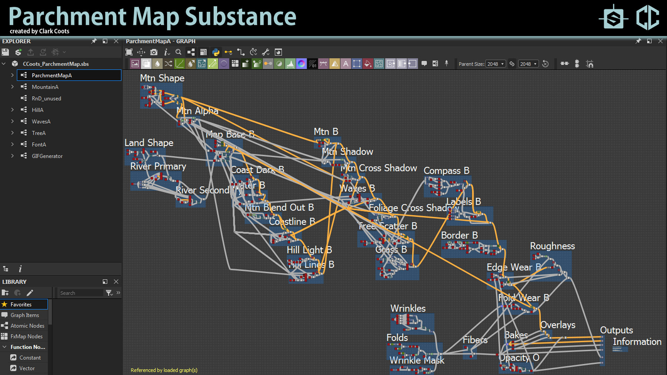Screen dimensions: 667x375
Task: Select the Atomic Nodes library category
Action: coord(24,326)
